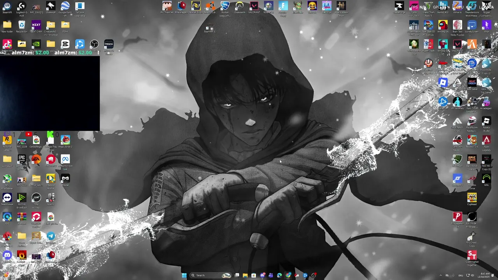Image resolution: width=498 pixels, height=280 pixels.
Task: Switch the ENG input language indicator
Action: tap(461, 275)
